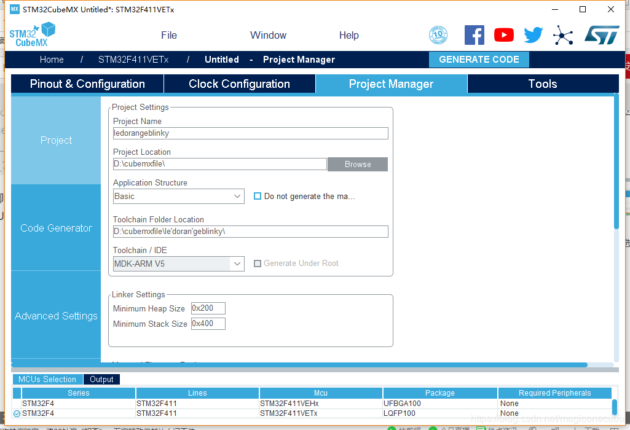Image resolution: width=630 pixels, height=430 pixels.
Task: Open the Code Generator side tab
Action: click(x=56, y=228)
